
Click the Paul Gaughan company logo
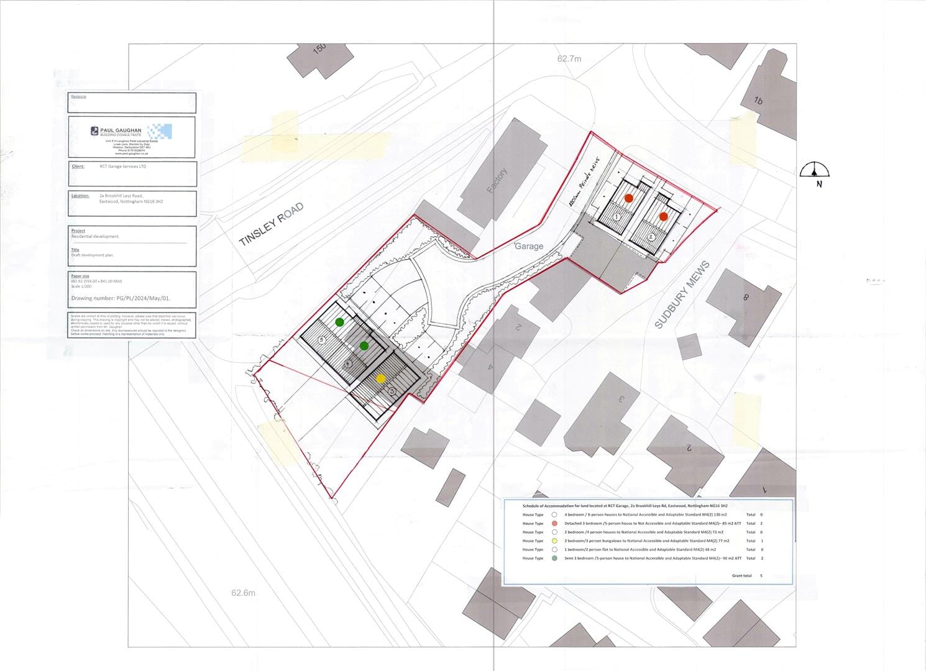point(132,132)
